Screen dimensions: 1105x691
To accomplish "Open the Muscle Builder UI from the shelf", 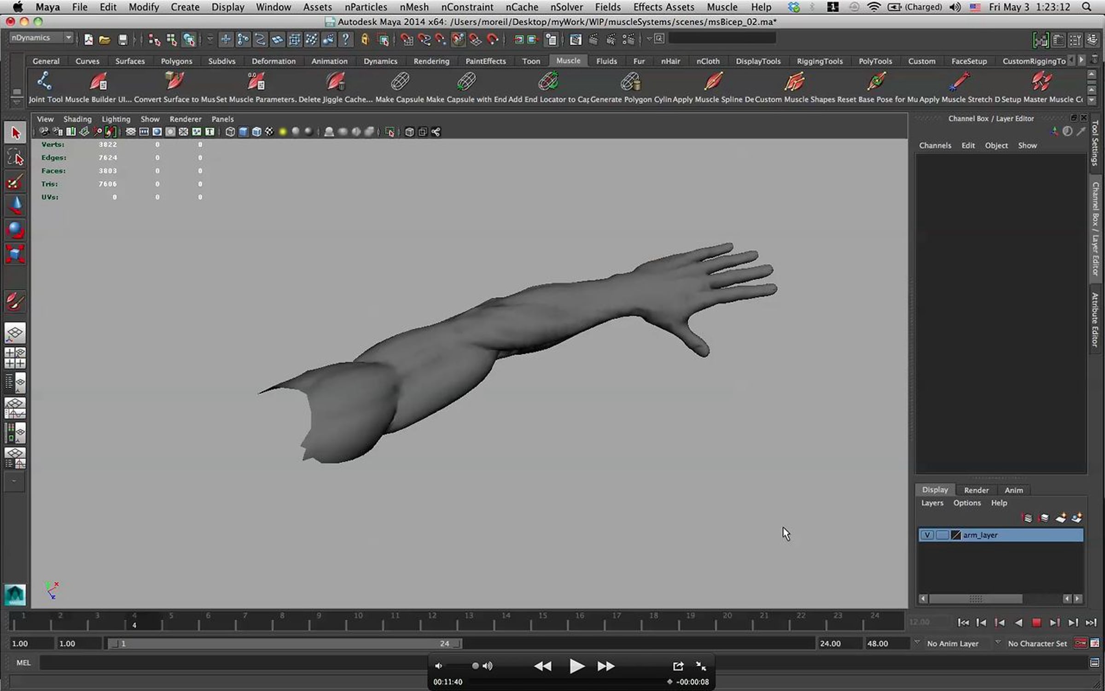I will pos(99,82).
